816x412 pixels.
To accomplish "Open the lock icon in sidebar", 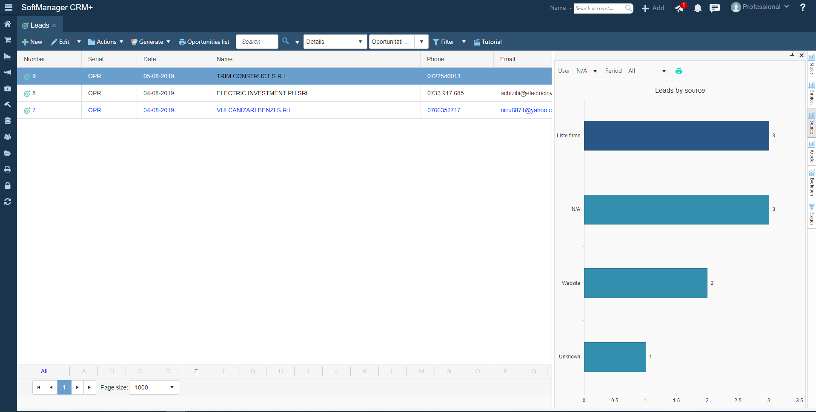I will pyautogui.click(x=8, y=186).
